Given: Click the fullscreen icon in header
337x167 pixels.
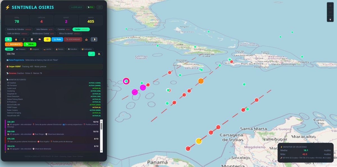Looking at the screenshot, I should (x=100, y=7).
